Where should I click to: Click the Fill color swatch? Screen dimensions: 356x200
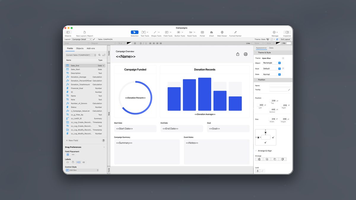click(x=289, y=43)
